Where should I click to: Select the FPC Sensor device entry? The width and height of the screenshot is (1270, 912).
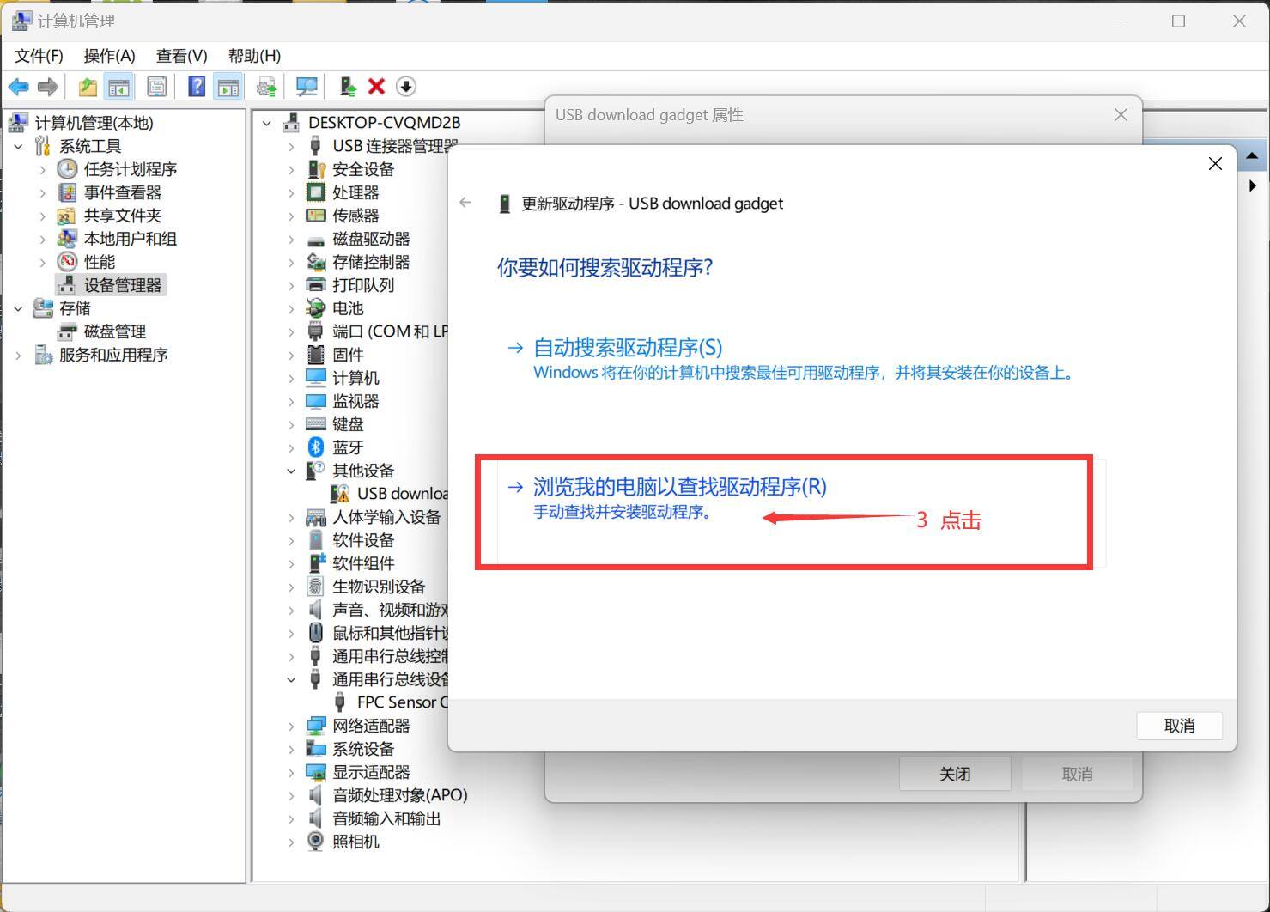402,702
